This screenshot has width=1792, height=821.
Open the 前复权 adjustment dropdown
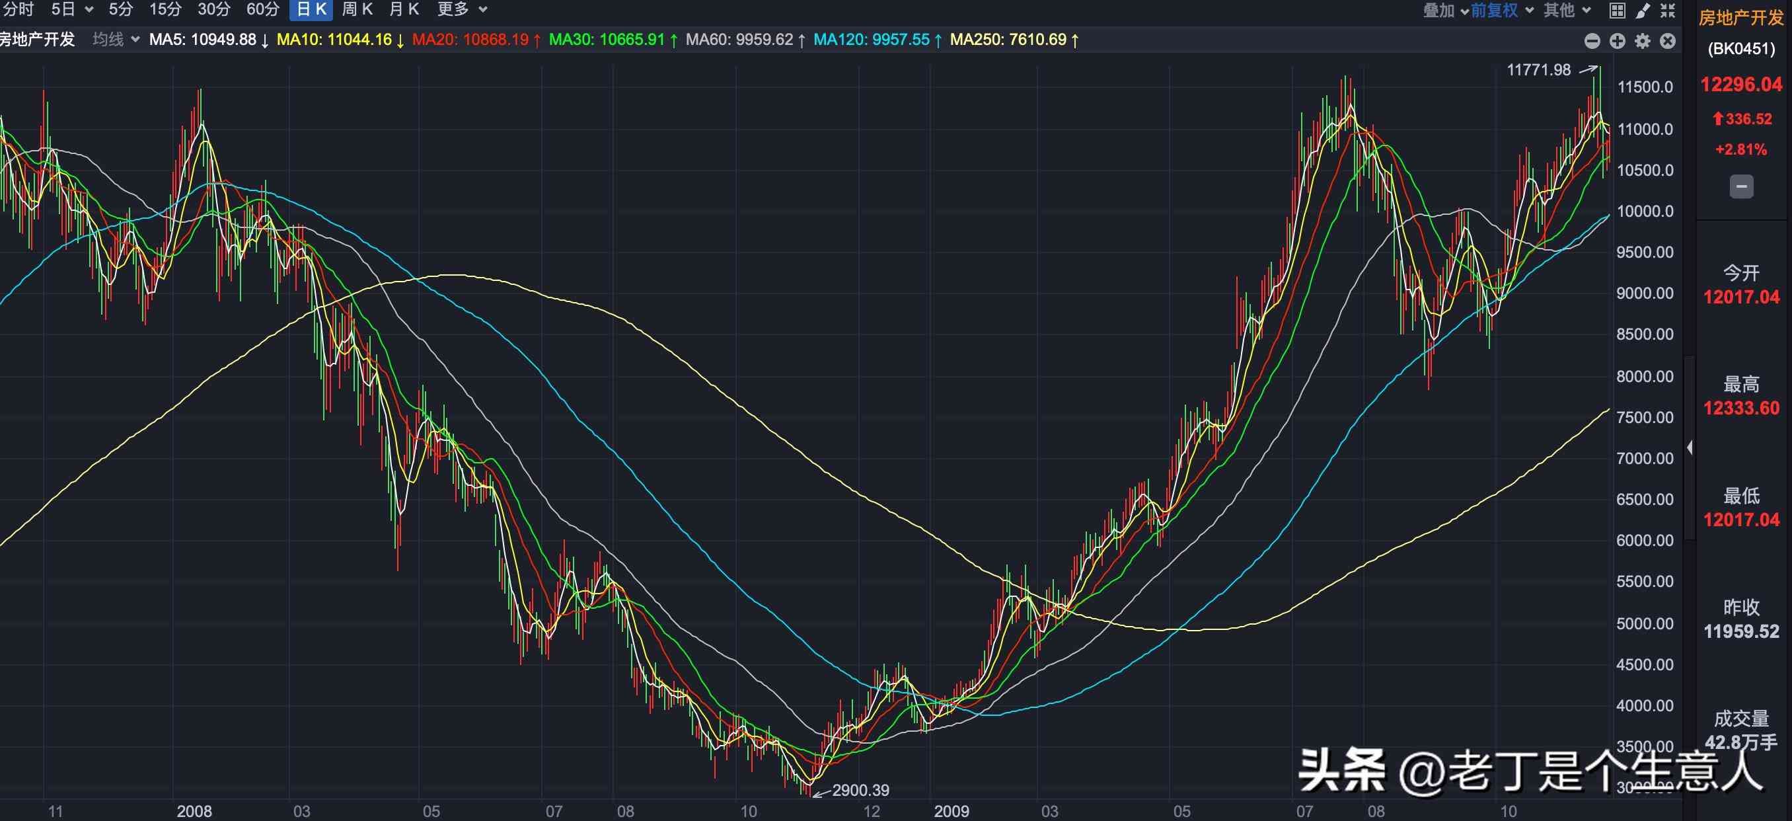click(1501, 11)
